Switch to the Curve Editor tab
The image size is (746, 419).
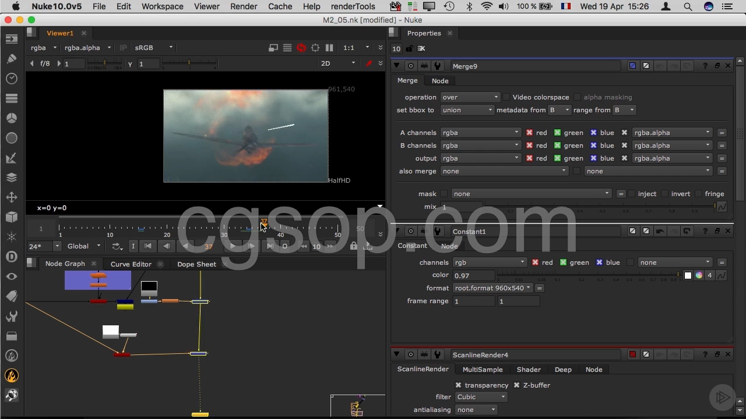coord(131,264)
